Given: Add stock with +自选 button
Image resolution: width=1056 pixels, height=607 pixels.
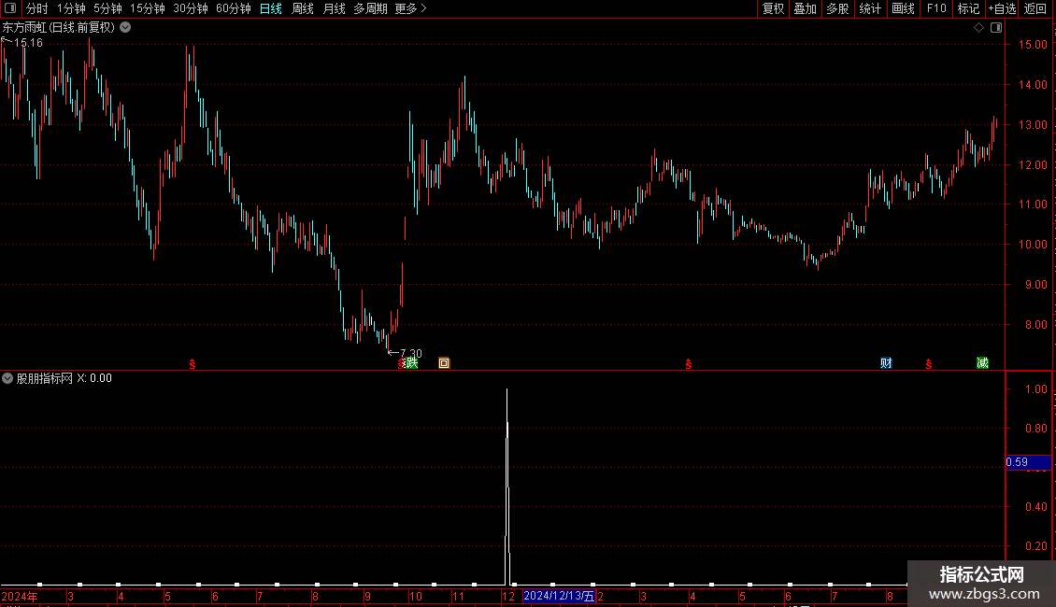Looking at the screenshot, I should [x=1002, y=8].
